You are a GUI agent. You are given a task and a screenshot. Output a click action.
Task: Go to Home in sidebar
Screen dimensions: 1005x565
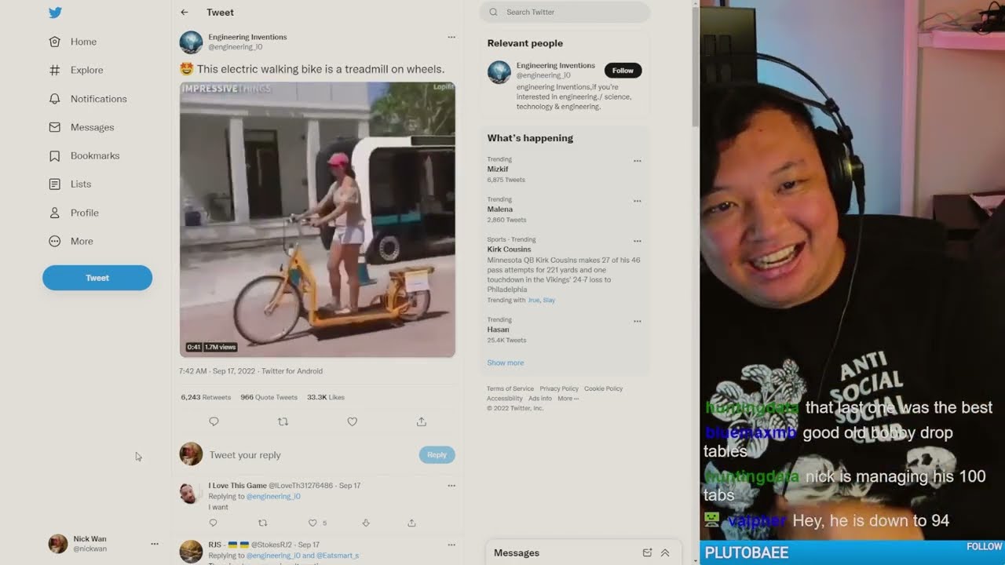click(73, 42)
